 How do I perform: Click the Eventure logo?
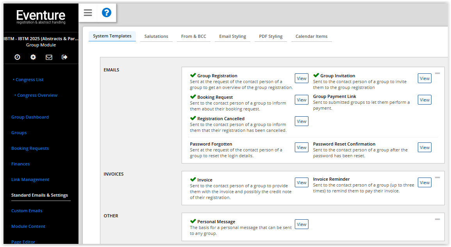(41, 17)
